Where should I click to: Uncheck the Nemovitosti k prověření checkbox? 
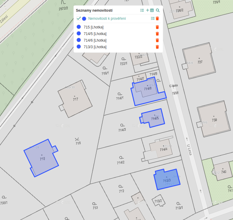click(x=79, y=19)
